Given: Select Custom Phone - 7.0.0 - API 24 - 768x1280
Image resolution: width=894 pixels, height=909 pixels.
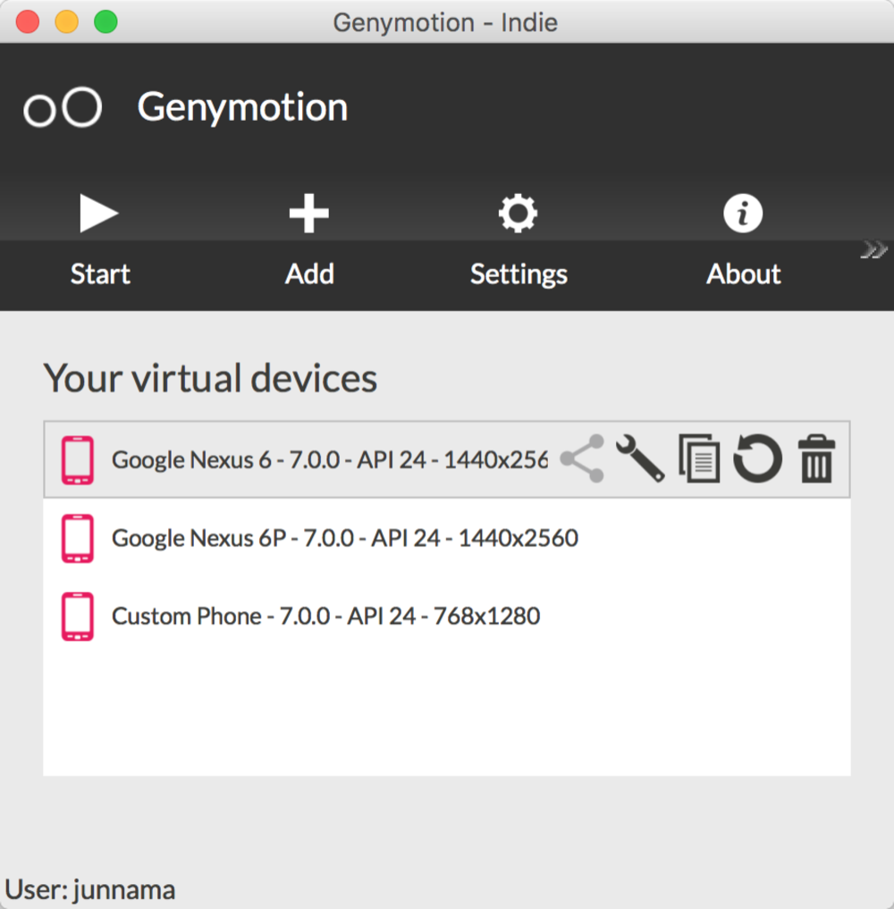Looking at the screenshot, I should (x=325, y=616).
